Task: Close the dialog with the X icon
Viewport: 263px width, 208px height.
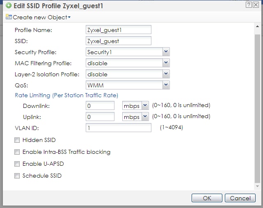Action: pos(256,5)
